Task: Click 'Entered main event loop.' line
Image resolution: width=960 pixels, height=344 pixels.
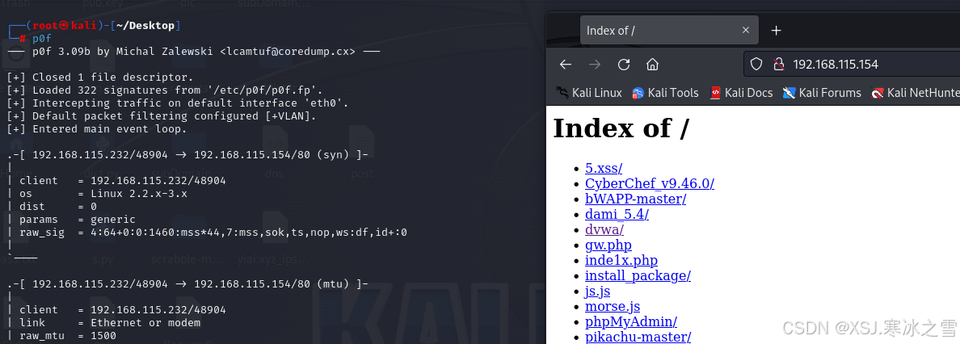Action: tap(97, 129)
